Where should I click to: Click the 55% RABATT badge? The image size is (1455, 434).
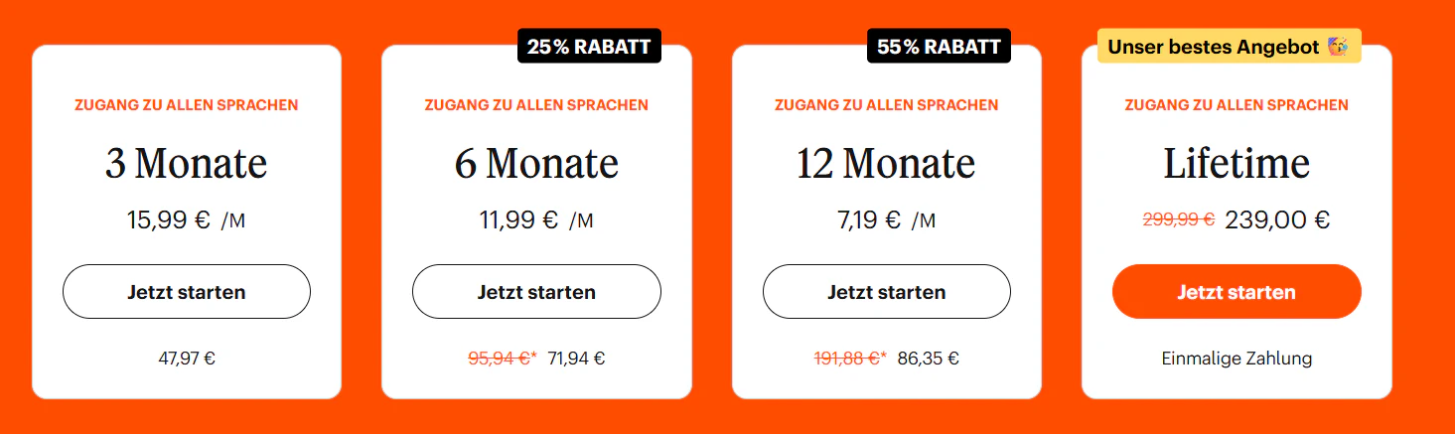coord(939,47)
